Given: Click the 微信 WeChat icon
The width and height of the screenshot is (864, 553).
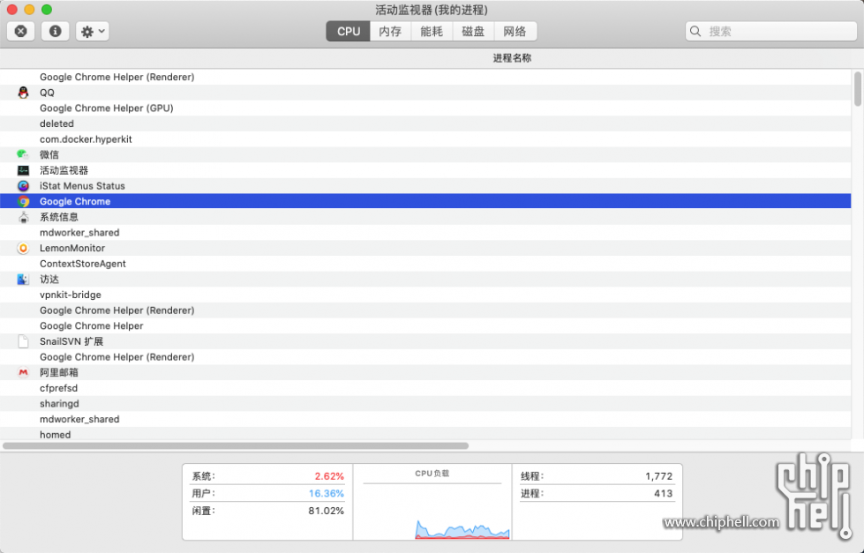Looking at the screenshot, I should coord(23,154).
